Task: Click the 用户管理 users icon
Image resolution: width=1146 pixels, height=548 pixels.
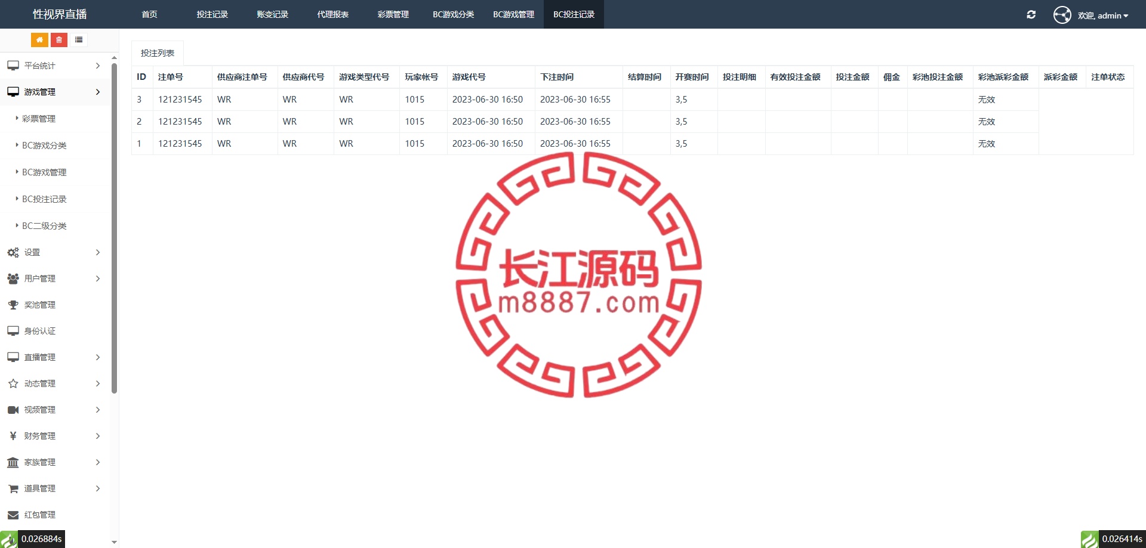Action: tap(13, 278)
